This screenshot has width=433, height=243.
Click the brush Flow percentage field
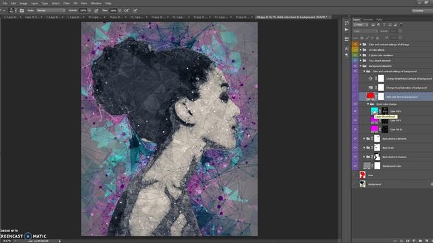point(113,11)
